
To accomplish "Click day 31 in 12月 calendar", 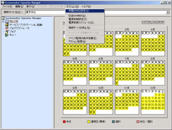I will pos(163,108).
